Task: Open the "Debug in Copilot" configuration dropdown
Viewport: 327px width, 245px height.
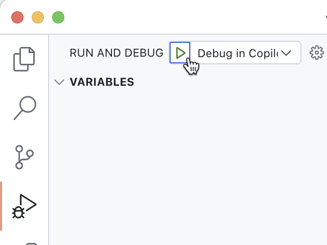Action: (x=238, y=53)
